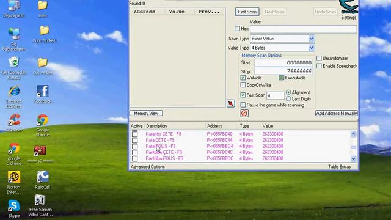Viewport: 391px width, 220px height.
Task: Select the red S2 game shortcut
Action: pyautogui.click(x=40, y=154)
